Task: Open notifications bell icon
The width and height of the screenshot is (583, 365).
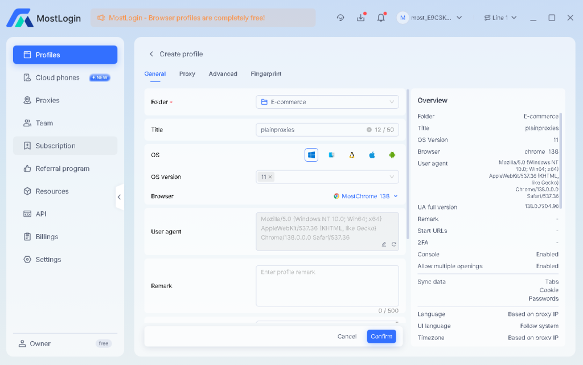Action: click(381, 18)
